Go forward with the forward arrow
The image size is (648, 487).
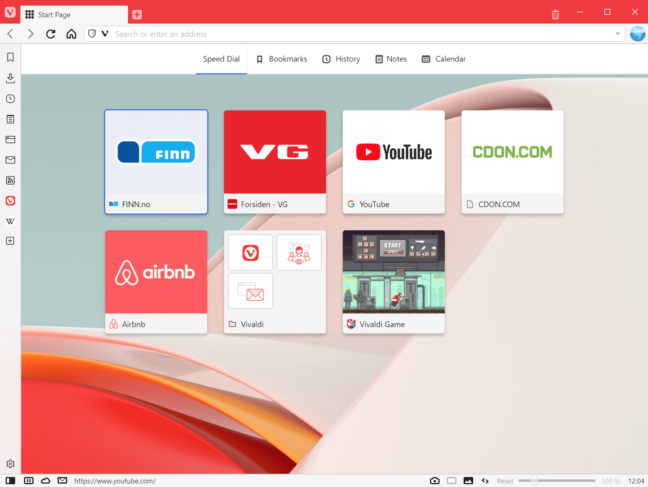pos(30,34)
